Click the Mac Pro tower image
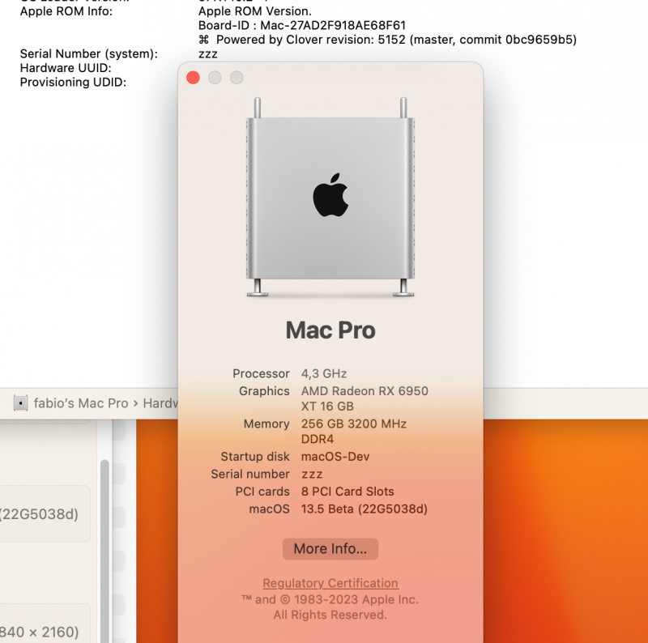Viewport: 648px width, 643px height. coord(330,197)
